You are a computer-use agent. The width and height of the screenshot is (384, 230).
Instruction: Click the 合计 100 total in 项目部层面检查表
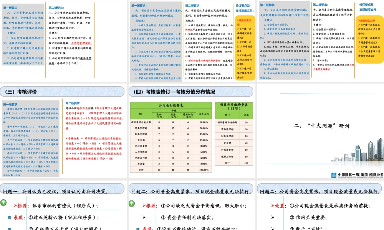pyautogui.click(x=246, y=163)
